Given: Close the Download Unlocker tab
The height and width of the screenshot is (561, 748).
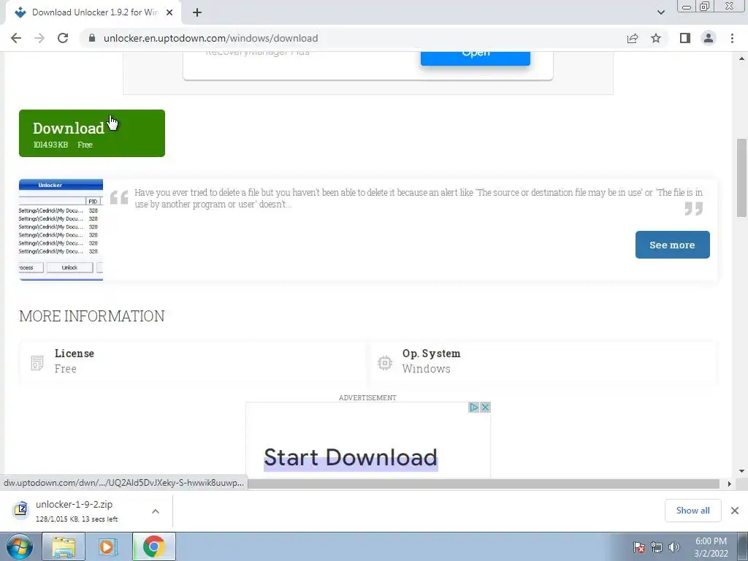Looking at the screenshot, I should 169,12.
